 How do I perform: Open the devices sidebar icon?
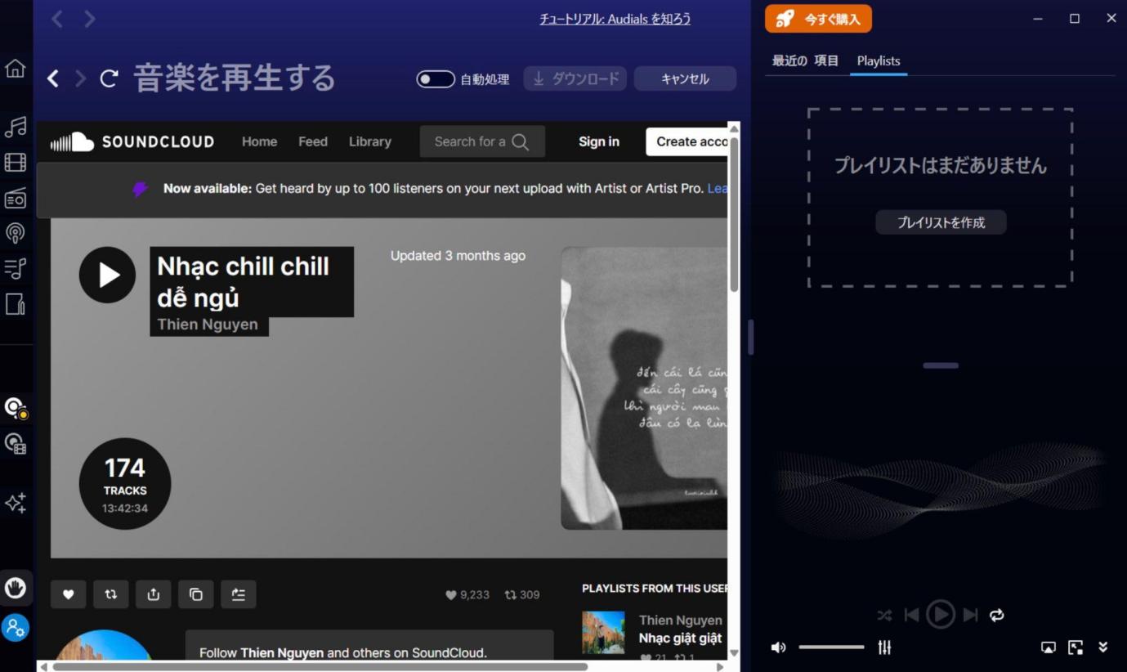tap(16, 304)
